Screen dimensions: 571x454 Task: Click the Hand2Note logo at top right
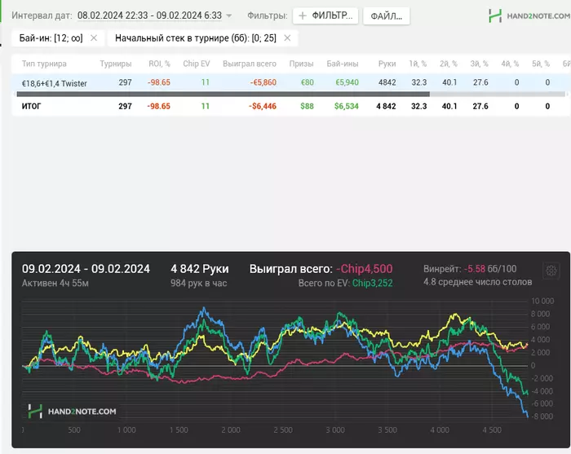pos(529,15)
